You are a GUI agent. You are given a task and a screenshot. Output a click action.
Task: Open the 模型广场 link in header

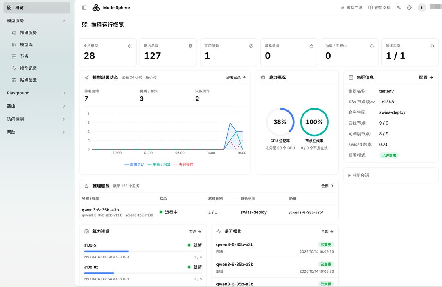(x=351, y=8)
